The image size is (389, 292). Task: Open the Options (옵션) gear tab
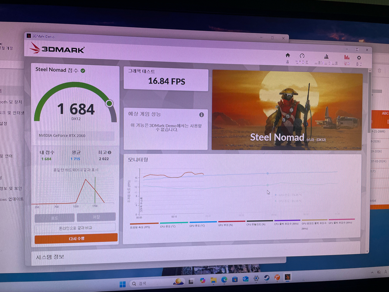[x=359, y=60]
